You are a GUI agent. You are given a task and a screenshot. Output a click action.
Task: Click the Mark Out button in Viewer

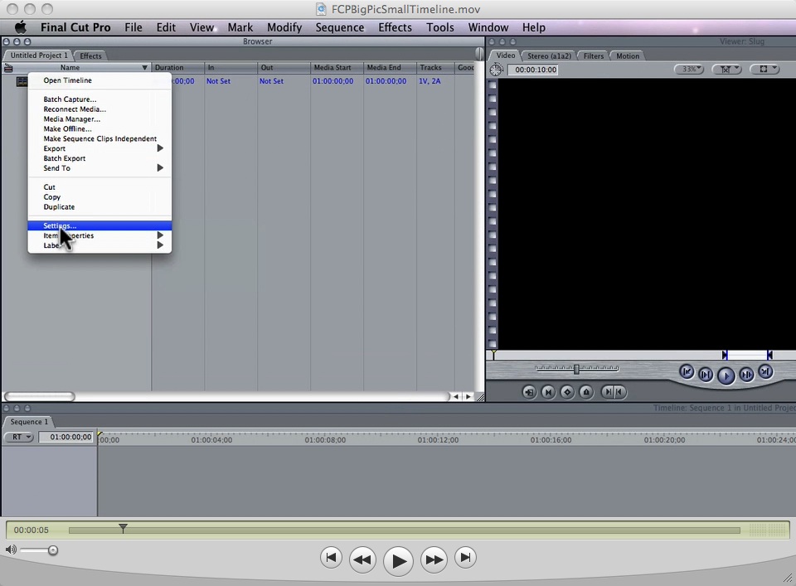click(620, 392)
